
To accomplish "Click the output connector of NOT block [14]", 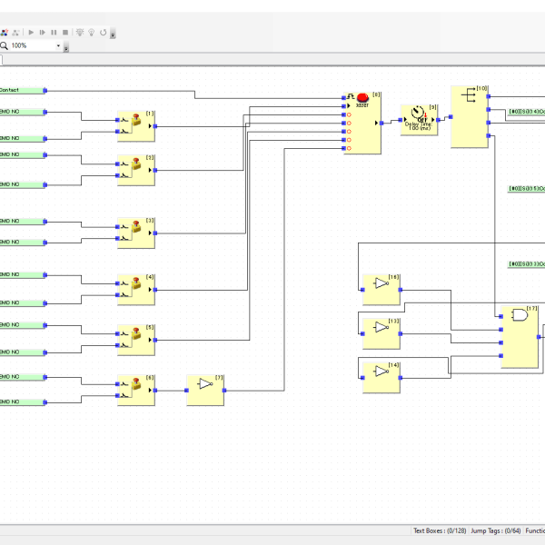I will [401, 378].
